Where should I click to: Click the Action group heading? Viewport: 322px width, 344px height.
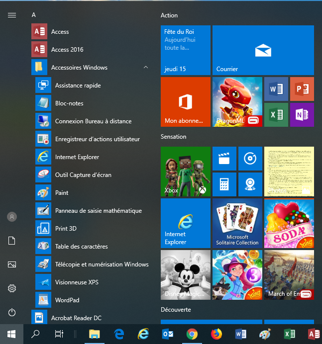(169, 15)
